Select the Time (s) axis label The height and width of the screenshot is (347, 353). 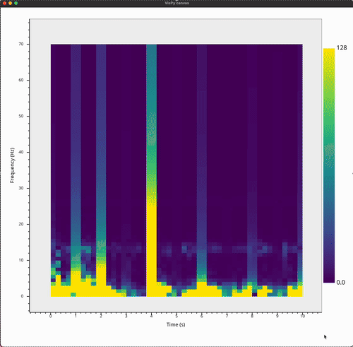[176, 324]
